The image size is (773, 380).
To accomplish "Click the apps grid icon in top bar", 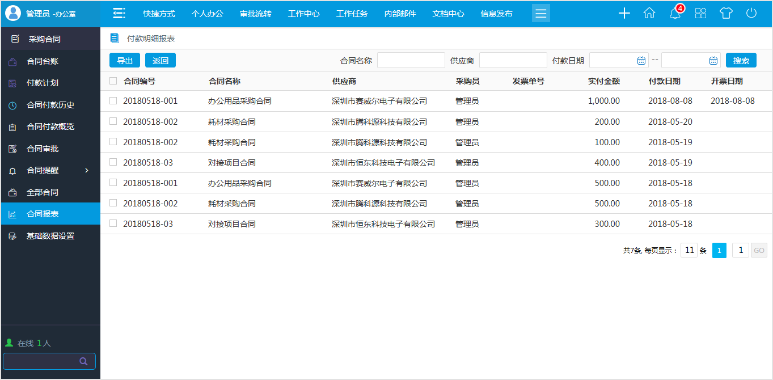I will coord(700,13).
